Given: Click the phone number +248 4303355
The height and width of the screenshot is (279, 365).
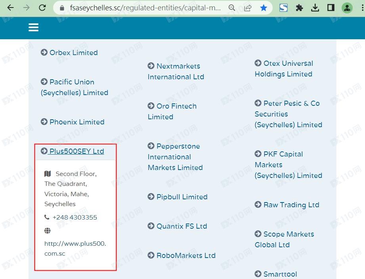Looking at the screenshot, I should 75,217.
